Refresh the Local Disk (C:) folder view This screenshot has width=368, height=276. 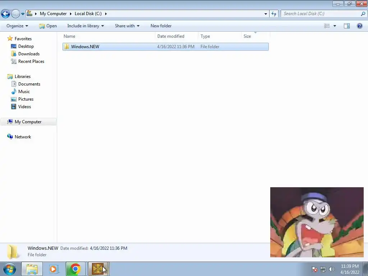273,14
